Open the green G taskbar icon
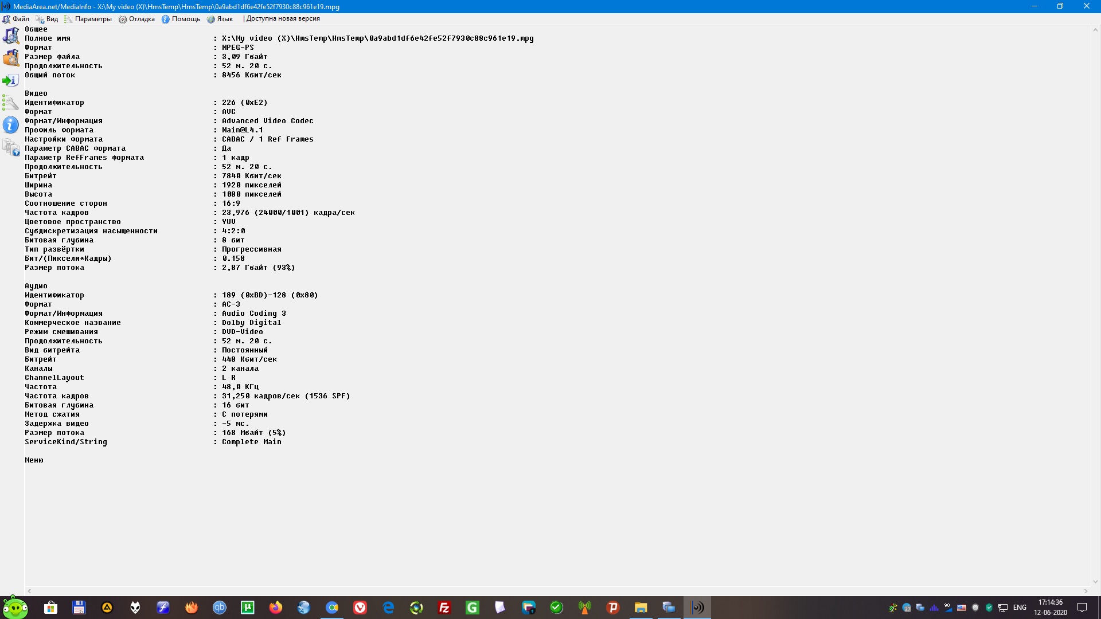 coord(473,608)
